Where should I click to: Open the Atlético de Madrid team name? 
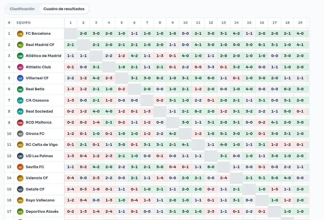43,56
